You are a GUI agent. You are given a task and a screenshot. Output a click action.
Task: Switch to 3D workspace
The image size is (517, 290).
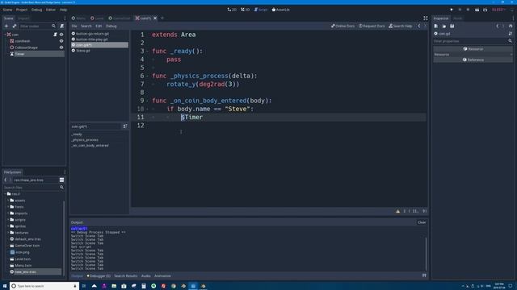pyautogui.click(x=245, y=10)
